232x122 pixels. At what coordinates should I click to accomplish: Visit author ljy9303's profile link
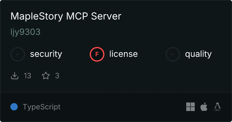point(25,32)
